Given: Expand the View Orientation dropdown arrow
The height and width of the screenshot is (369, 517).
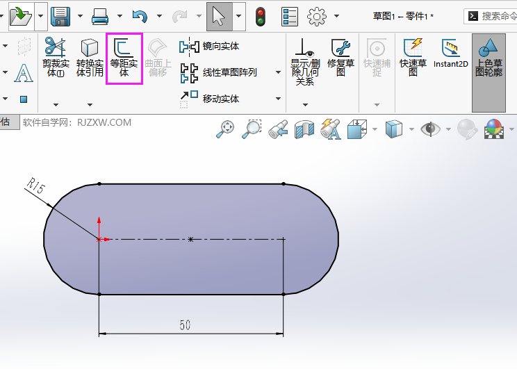Looking at the screenshot, I should tap(375, 129).
